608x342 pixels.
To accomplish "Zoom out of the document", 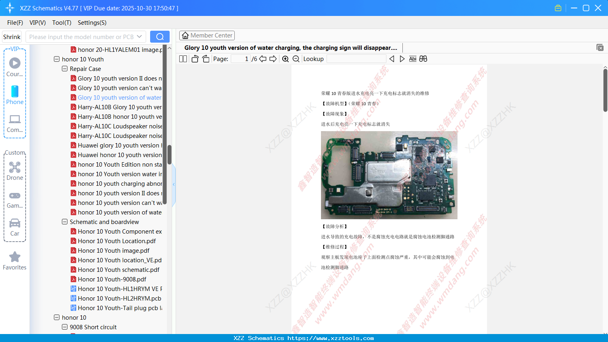I will (296, 59).
